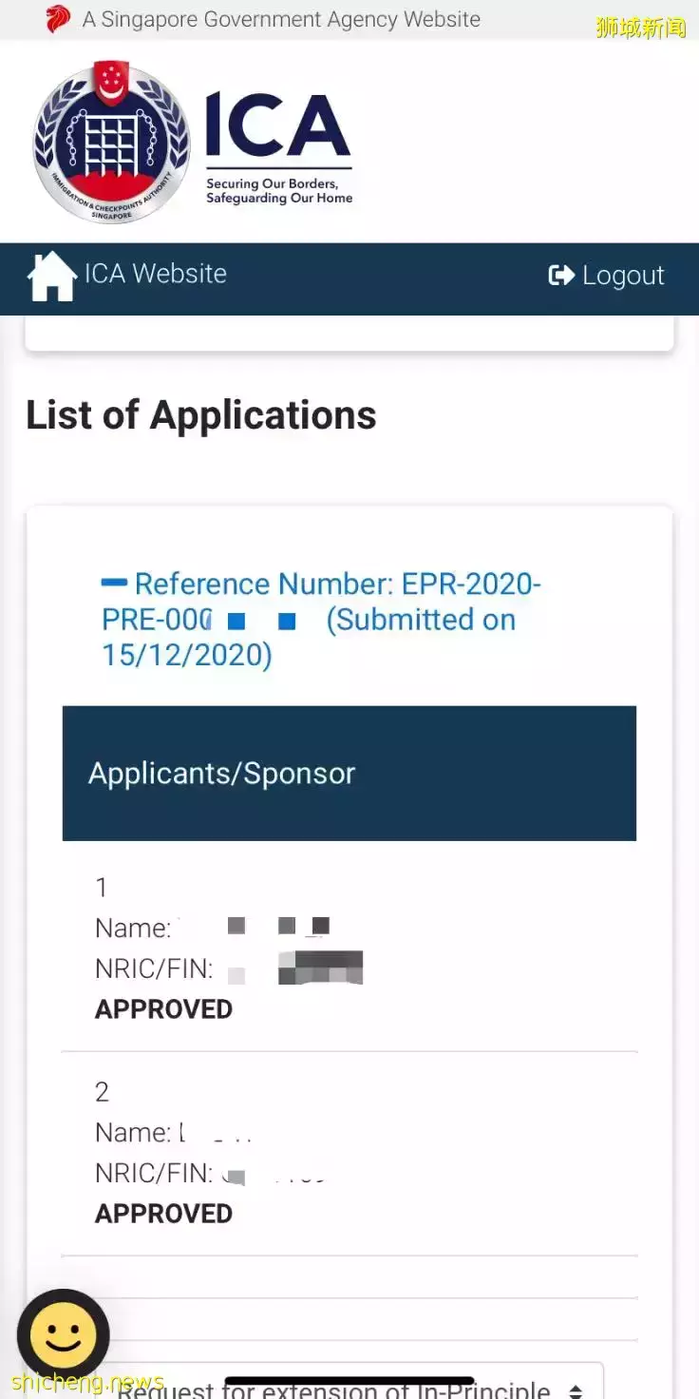
Task: Click the red Singapore lion head icon
Action: coord(58,19)
